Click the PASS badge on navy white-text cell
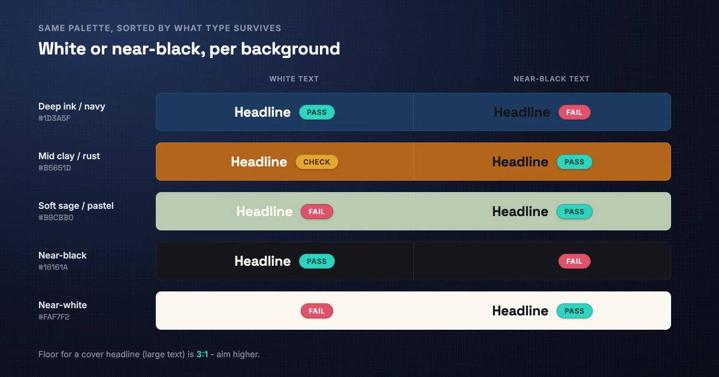Screen dimensions: 719x377 coord(317,112)
